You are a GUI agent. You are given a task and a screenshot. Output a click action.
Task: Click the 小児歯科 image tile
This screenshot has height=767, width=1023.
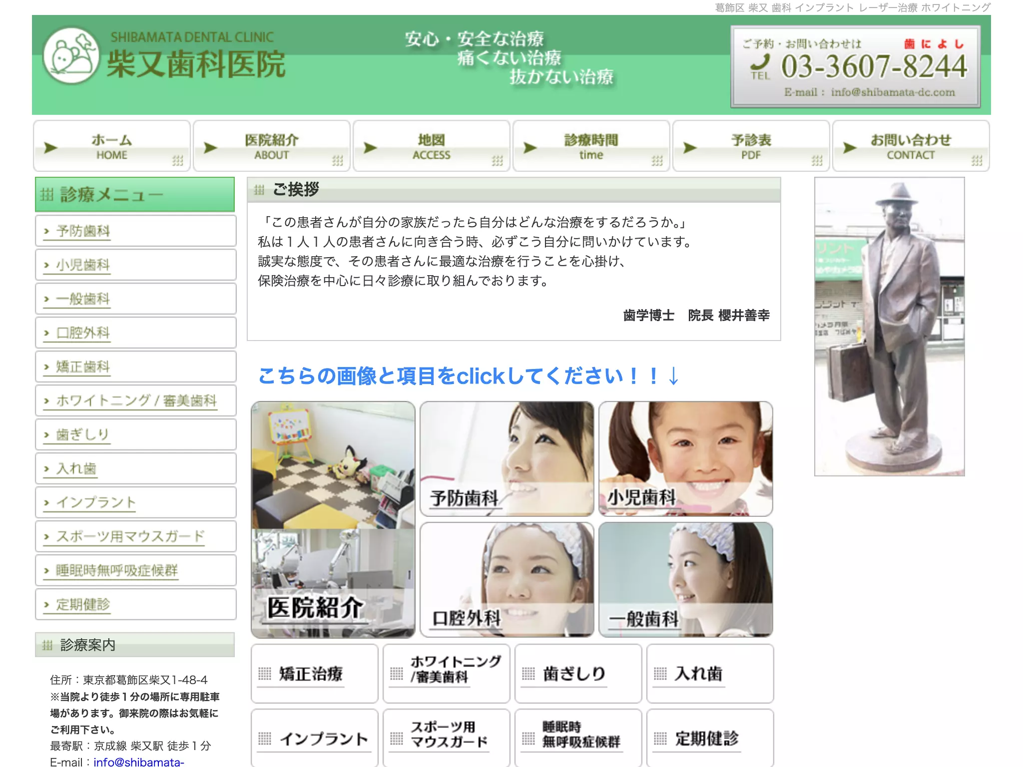click(686, 459)
